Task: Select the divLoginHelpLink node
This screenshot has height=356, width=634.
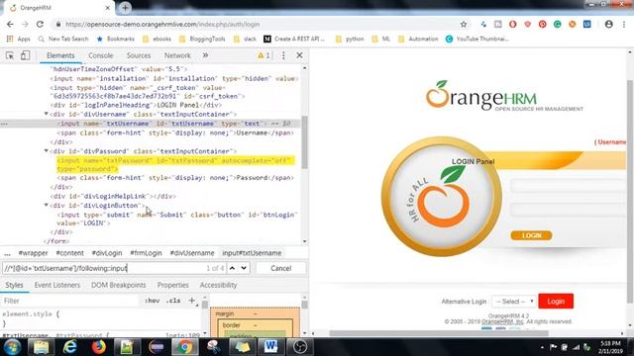Action: click(x=113, y=196)
